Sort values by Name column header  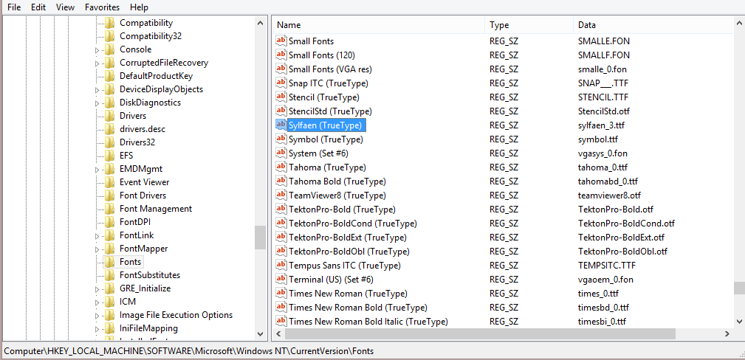[379, 25]
